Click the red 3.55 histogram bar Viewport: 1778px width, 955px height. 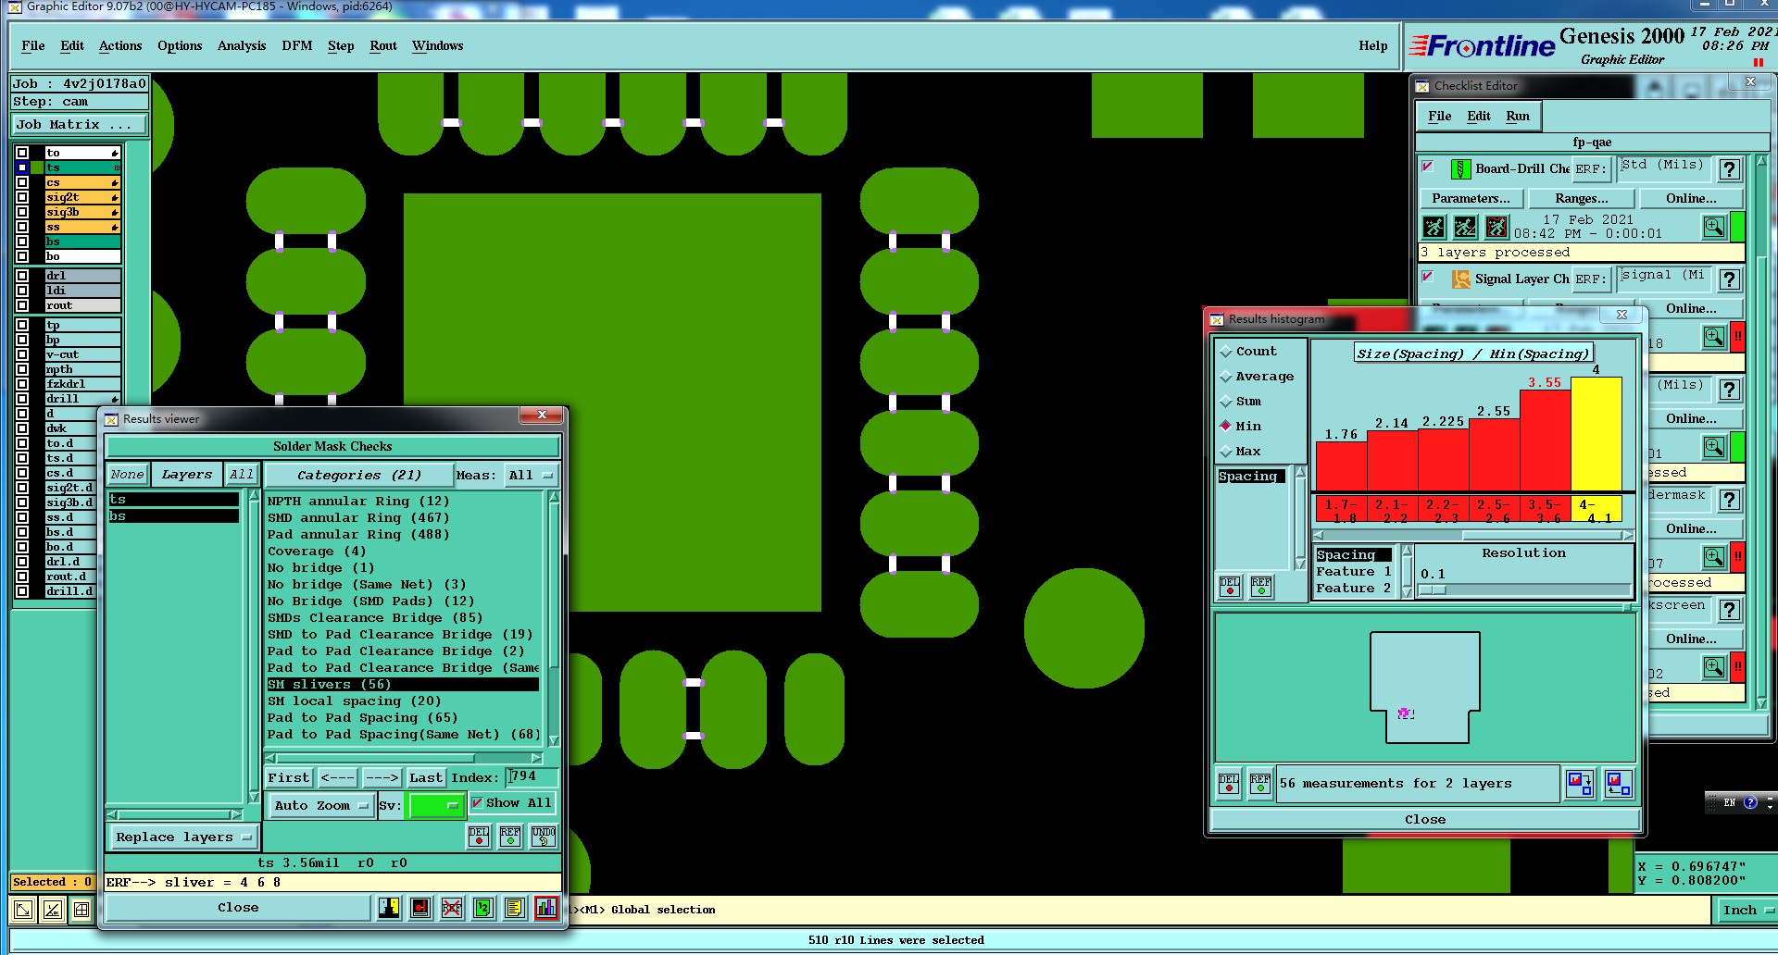click(1546, 440)
